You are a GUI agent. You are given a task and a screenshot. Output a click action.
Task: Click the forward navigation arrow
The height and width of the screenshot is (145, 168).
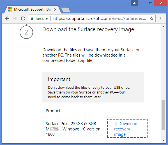[15, 18]
